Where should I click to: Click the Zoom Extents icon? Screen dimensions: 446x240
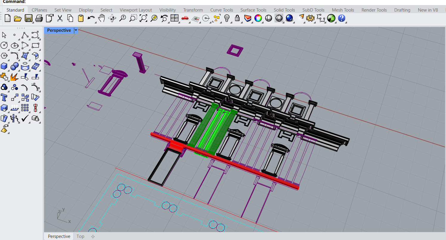point(143,18)
